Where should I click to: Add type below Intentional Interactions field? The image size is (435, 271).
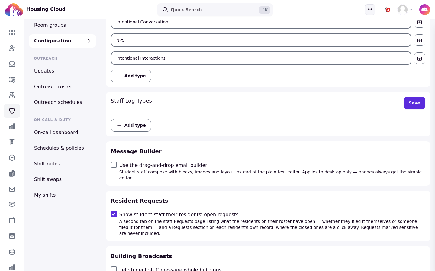click(x=131, y=76)
